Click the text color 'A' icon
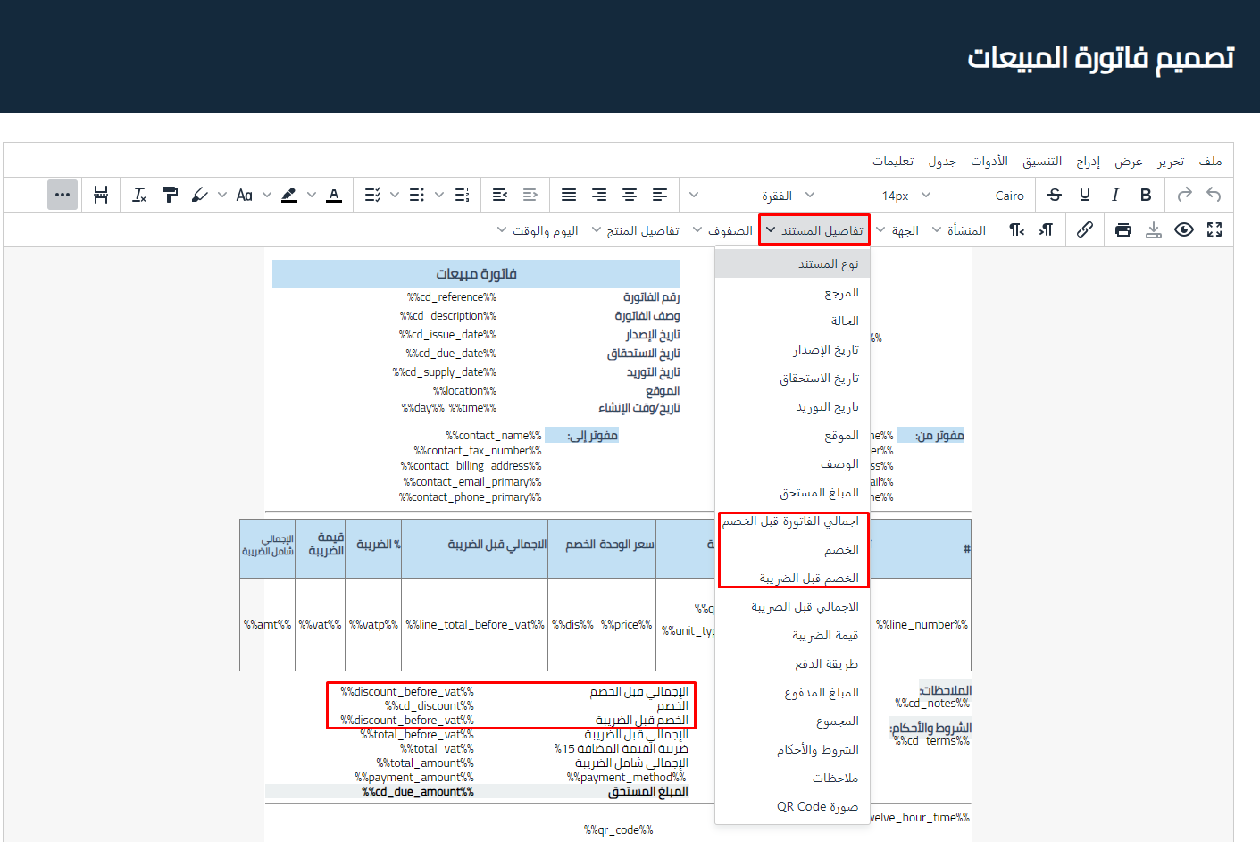The image size is (1260, 842). click(334, 195)
